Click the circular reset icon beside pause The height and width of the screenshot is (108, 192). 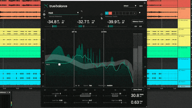(79, 86)
